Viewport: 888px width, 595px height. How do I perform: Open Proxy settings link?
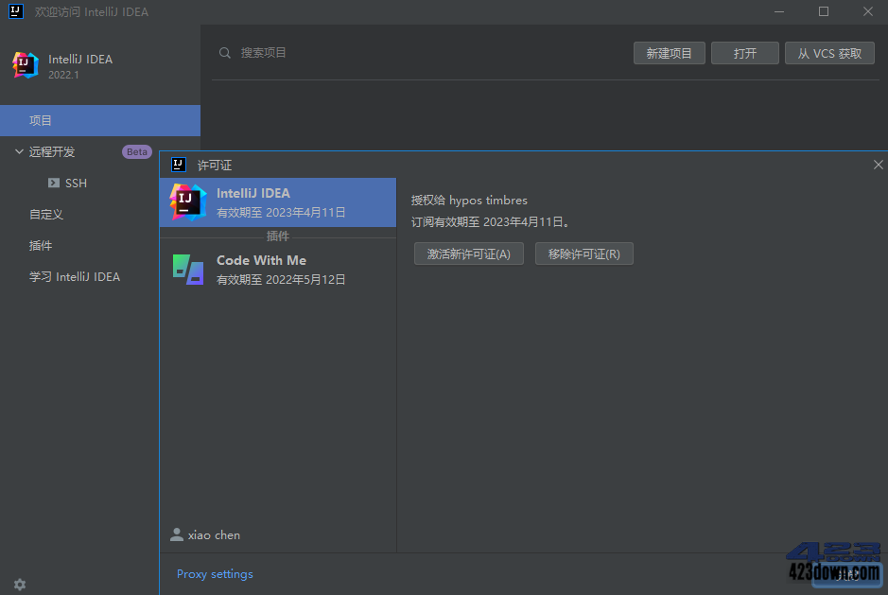pos(215,573)
